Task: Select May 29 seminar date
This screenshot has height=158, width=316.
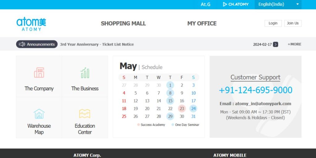Action: click(170, 116)
